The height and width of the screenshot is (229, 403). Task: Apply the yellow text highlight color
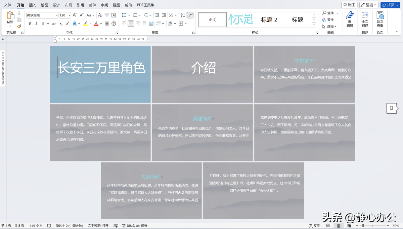(x=86, y=24)
